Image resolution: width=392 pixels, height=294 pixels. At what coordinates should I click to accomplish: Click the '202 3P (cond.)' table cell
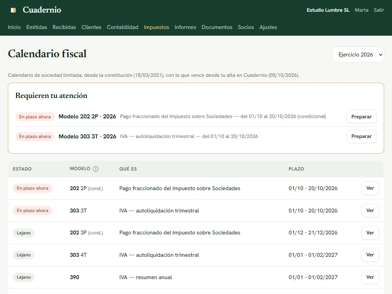(87, 233)
